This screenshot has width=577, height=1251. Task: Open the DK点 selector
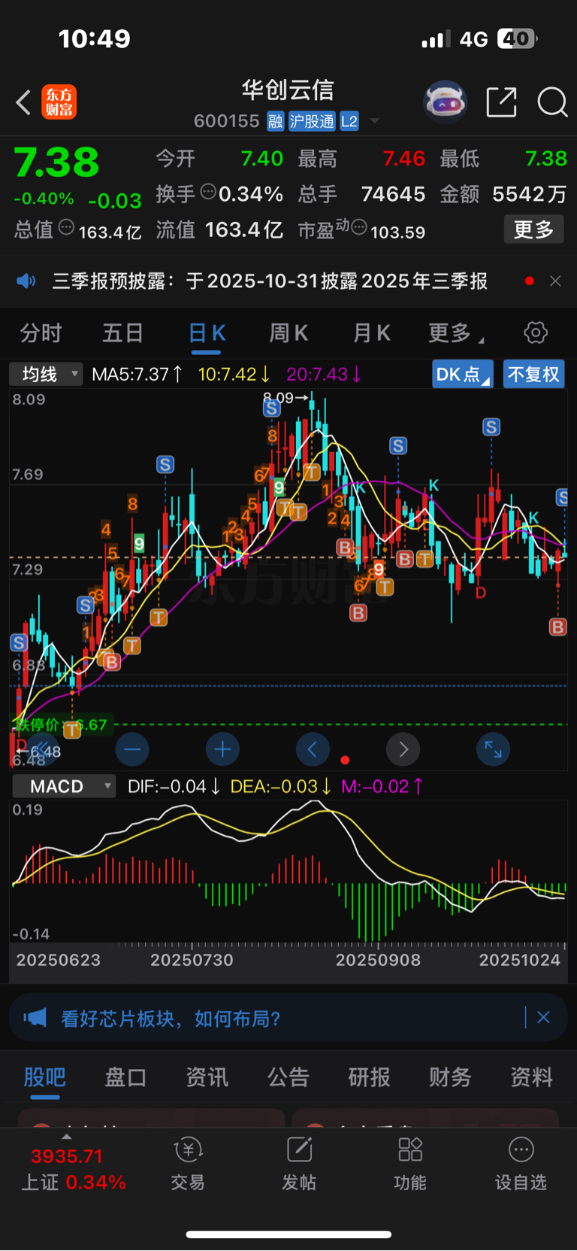pos(463,374)
